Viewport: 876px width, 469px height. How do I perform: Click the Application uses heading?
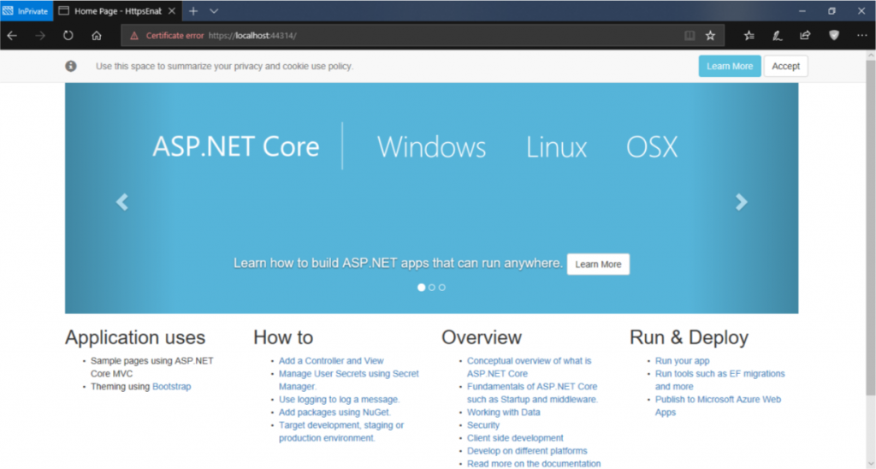click(135, 338)
